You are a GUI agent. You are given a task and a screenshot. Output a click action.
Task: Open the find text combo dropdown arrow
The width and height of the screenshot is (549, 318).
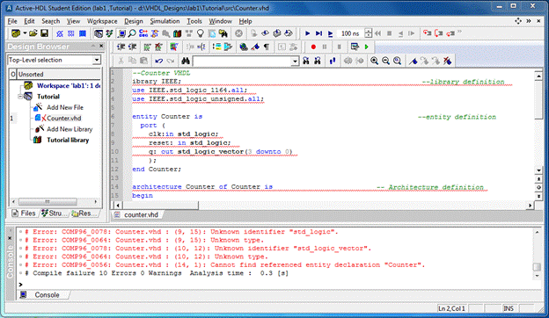(x=295, y=61)
